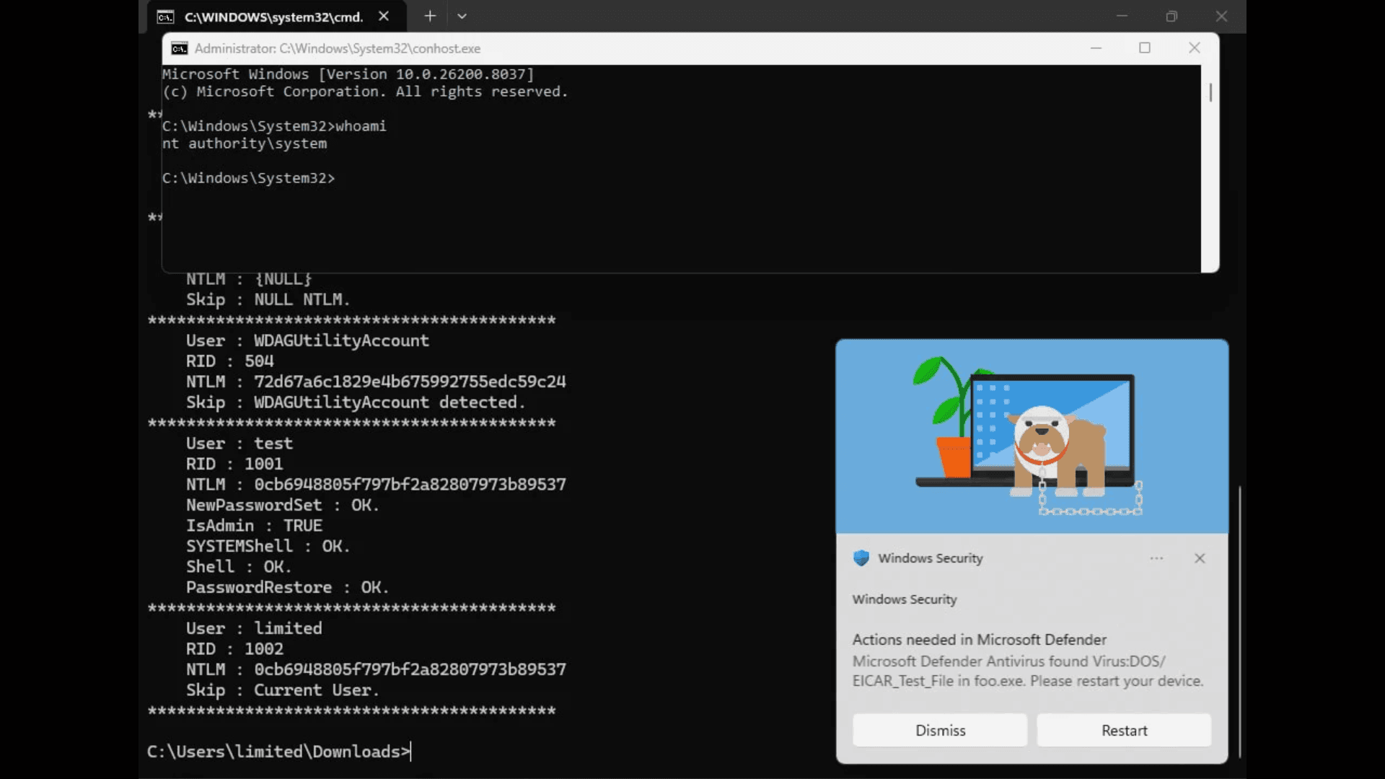This screenshot has width=1385, height=779.
Task: Open notification options three-dot menu
Action: click(x=1156, y=558)
